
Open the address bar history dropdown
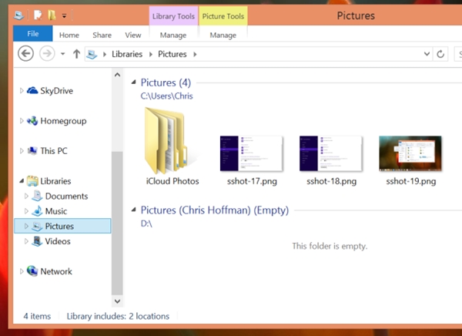point(427,54)
